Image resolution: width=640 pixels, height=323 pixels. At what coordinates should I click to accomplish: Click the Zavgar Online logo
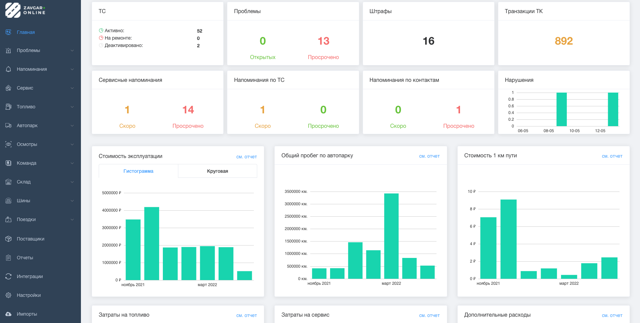pyautogui.click(x=26, y=10)
